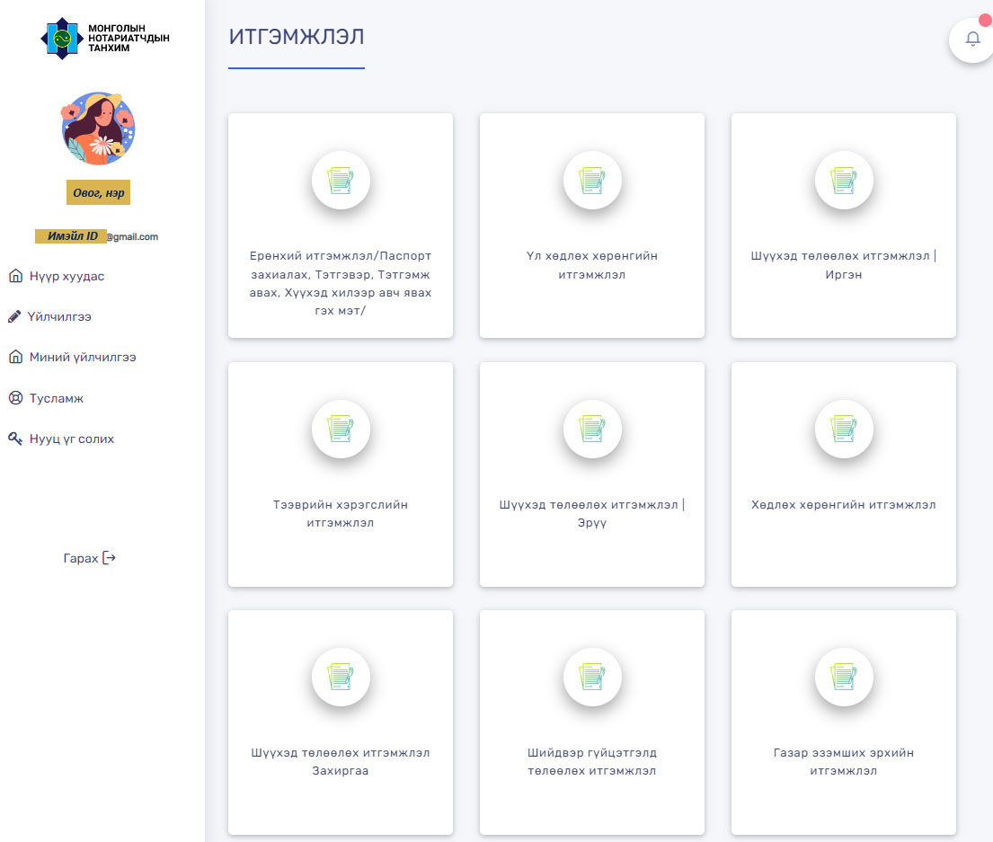This screenshot has height=842, width=993.
Task: Click document icon on Шийдвэр гүйцэтгэлд төлөөлөх card
Action: [592, 677]
